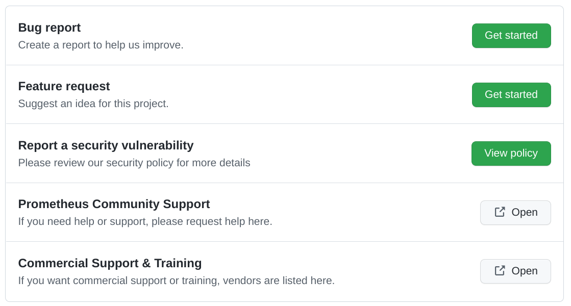
Task: Select the 'Bug report' heading
Action: coord(49,27)
